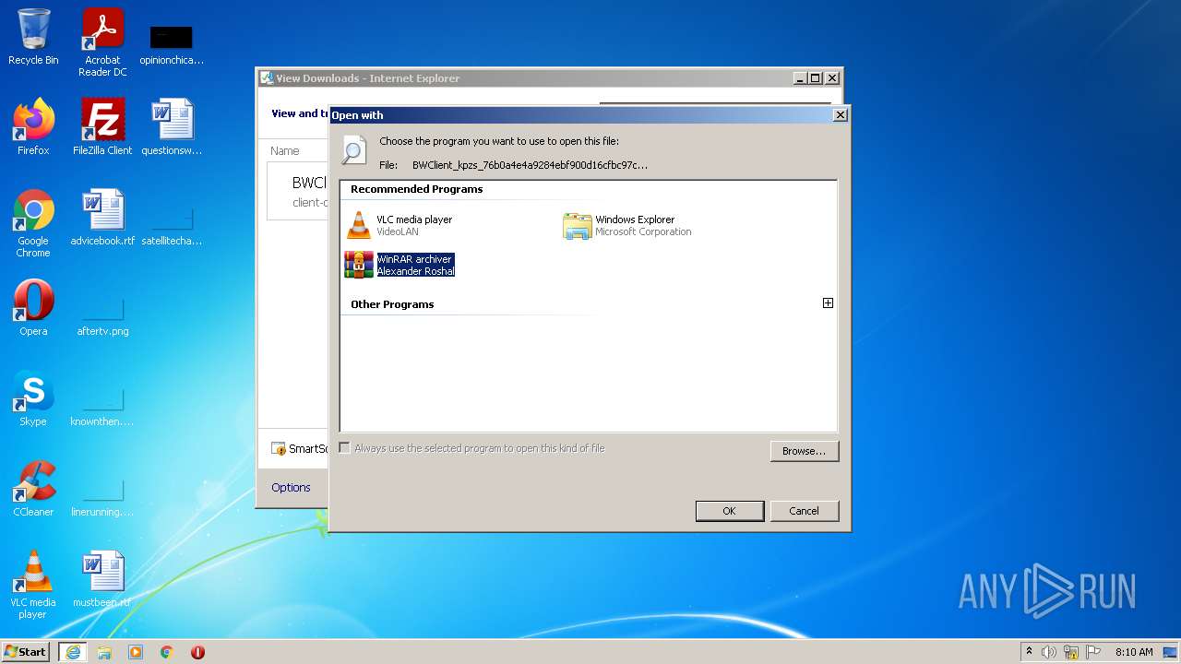
Task: Launch CCleaner desktop shortcut
Action: (33, 489)
